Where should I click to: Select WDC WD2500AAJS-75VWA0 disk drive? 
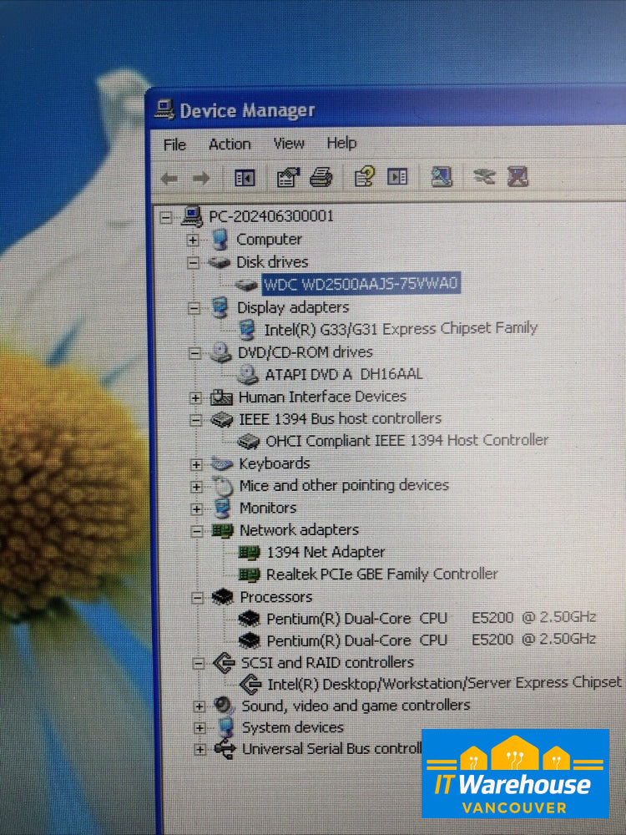click(x=361, y=284)
